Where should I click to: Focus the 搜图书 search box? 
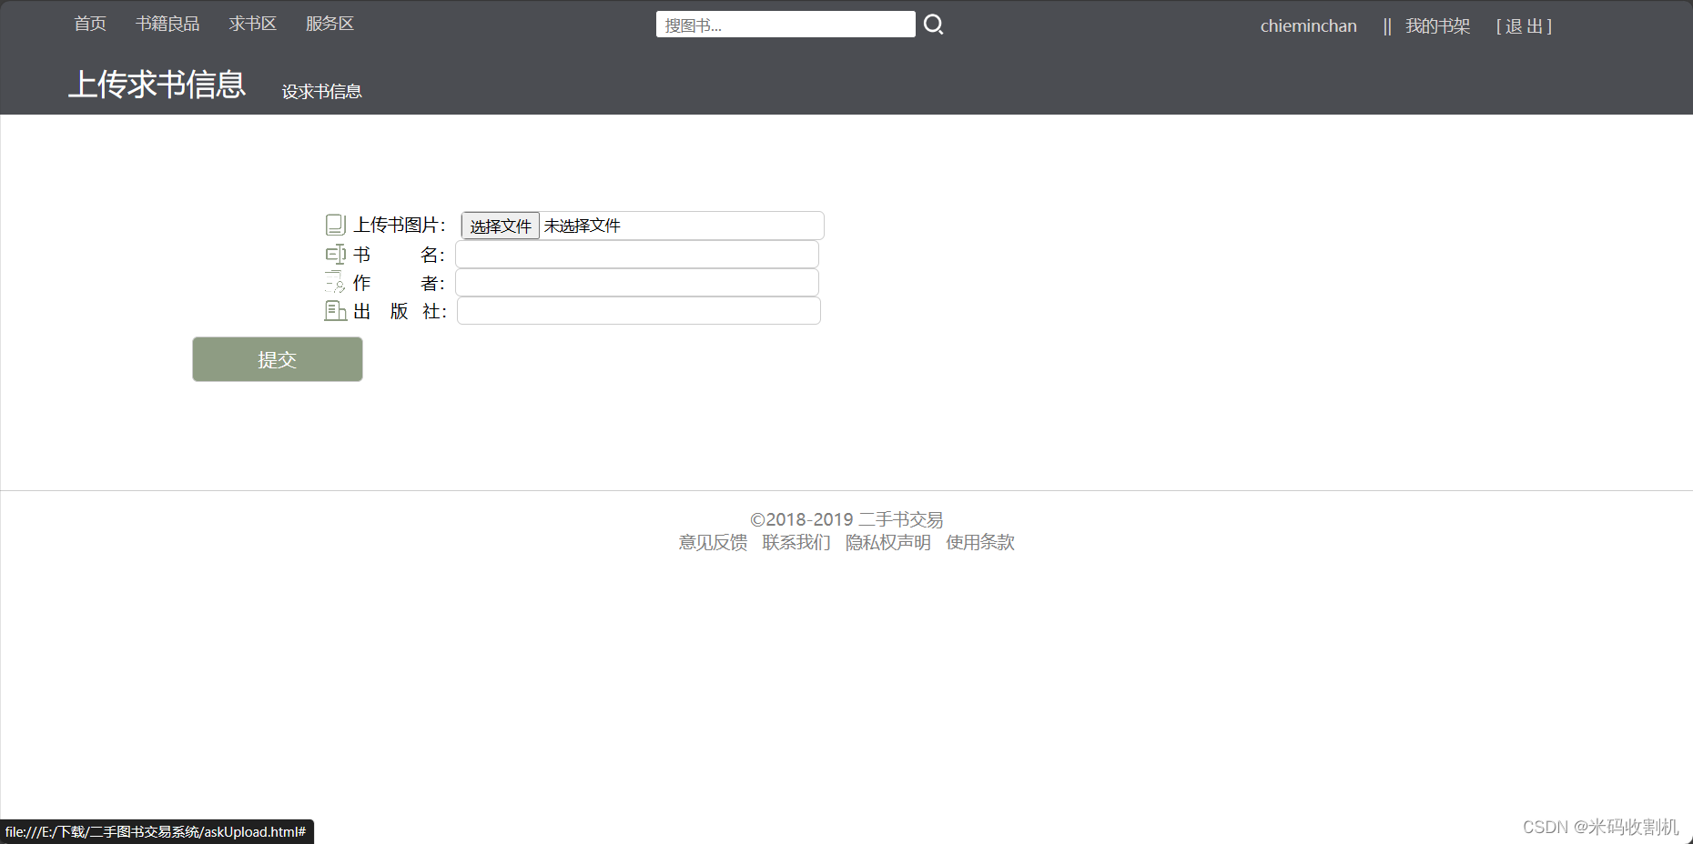(x=786, y=25)
